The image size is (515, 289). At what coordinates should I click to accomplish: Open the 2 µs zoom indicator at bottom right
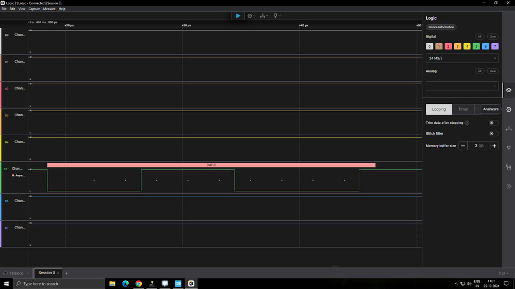click(503, 273)
